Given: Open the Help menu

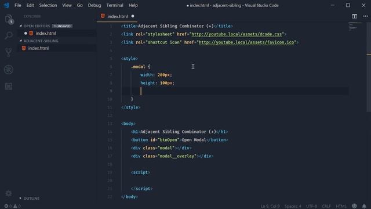Looking at the screenshot, I should coord(133,5).
